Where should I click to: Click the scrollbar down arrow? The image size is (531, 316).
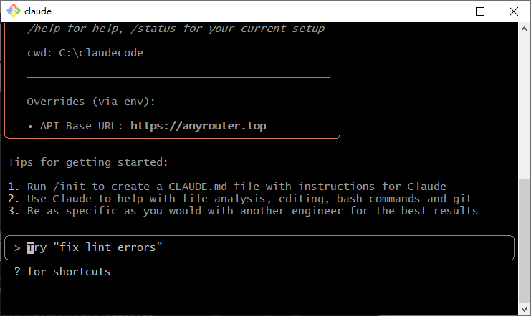pyautogui.click(x=525, y=309)
